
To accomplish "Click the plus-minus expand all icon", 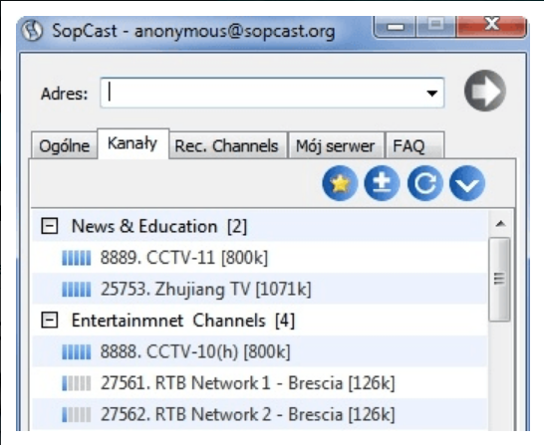I will pos(382,183).
